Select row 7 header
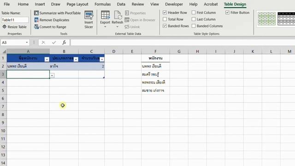The image size is (295, 166). tap(3, 107)
